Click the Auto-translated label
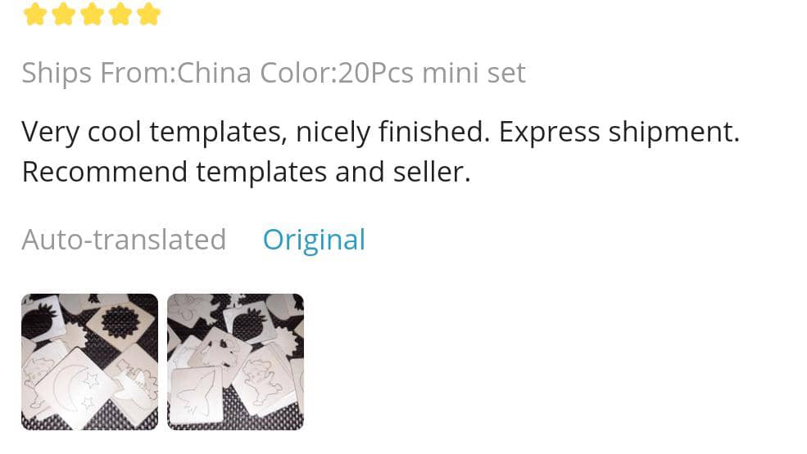 pos(124,240)
